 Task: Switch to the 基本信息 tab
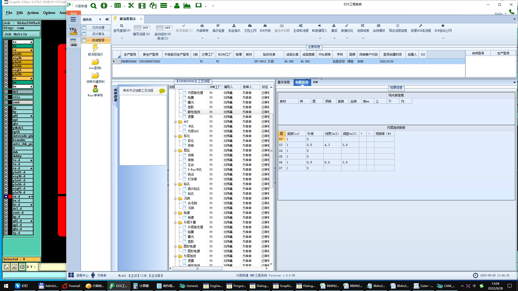click(x=283, y=82)
